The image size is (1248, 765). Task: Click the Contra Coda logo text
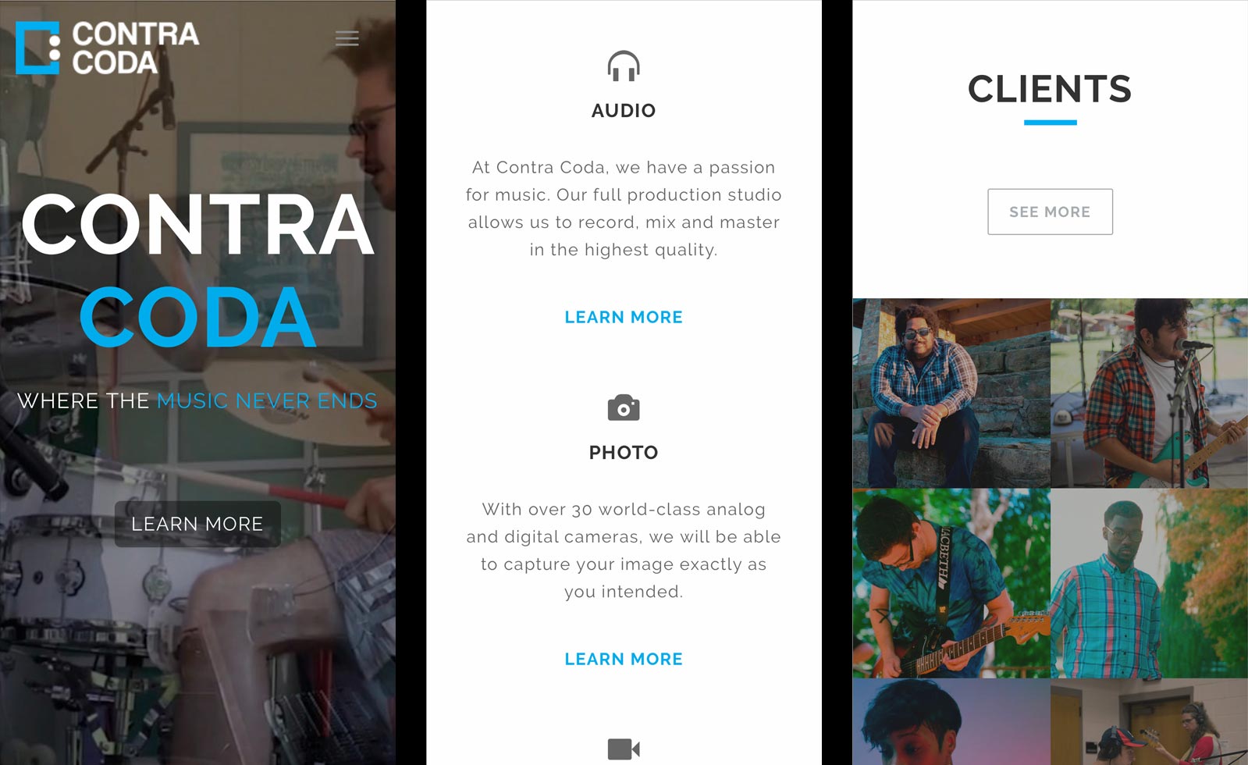pyautogui.click(x=136, y=48)
